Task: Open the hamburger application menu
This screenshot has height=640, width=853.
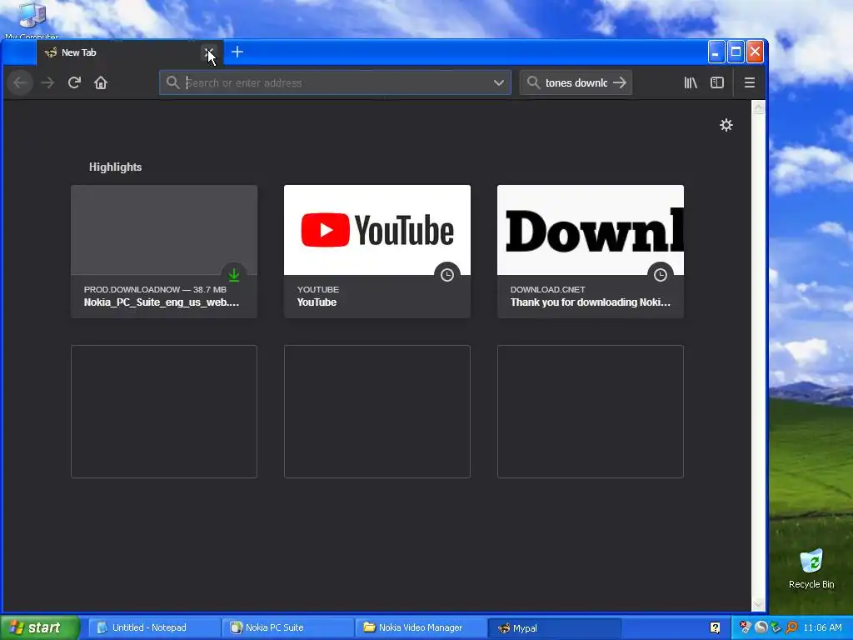Action: tap(749, 82)
